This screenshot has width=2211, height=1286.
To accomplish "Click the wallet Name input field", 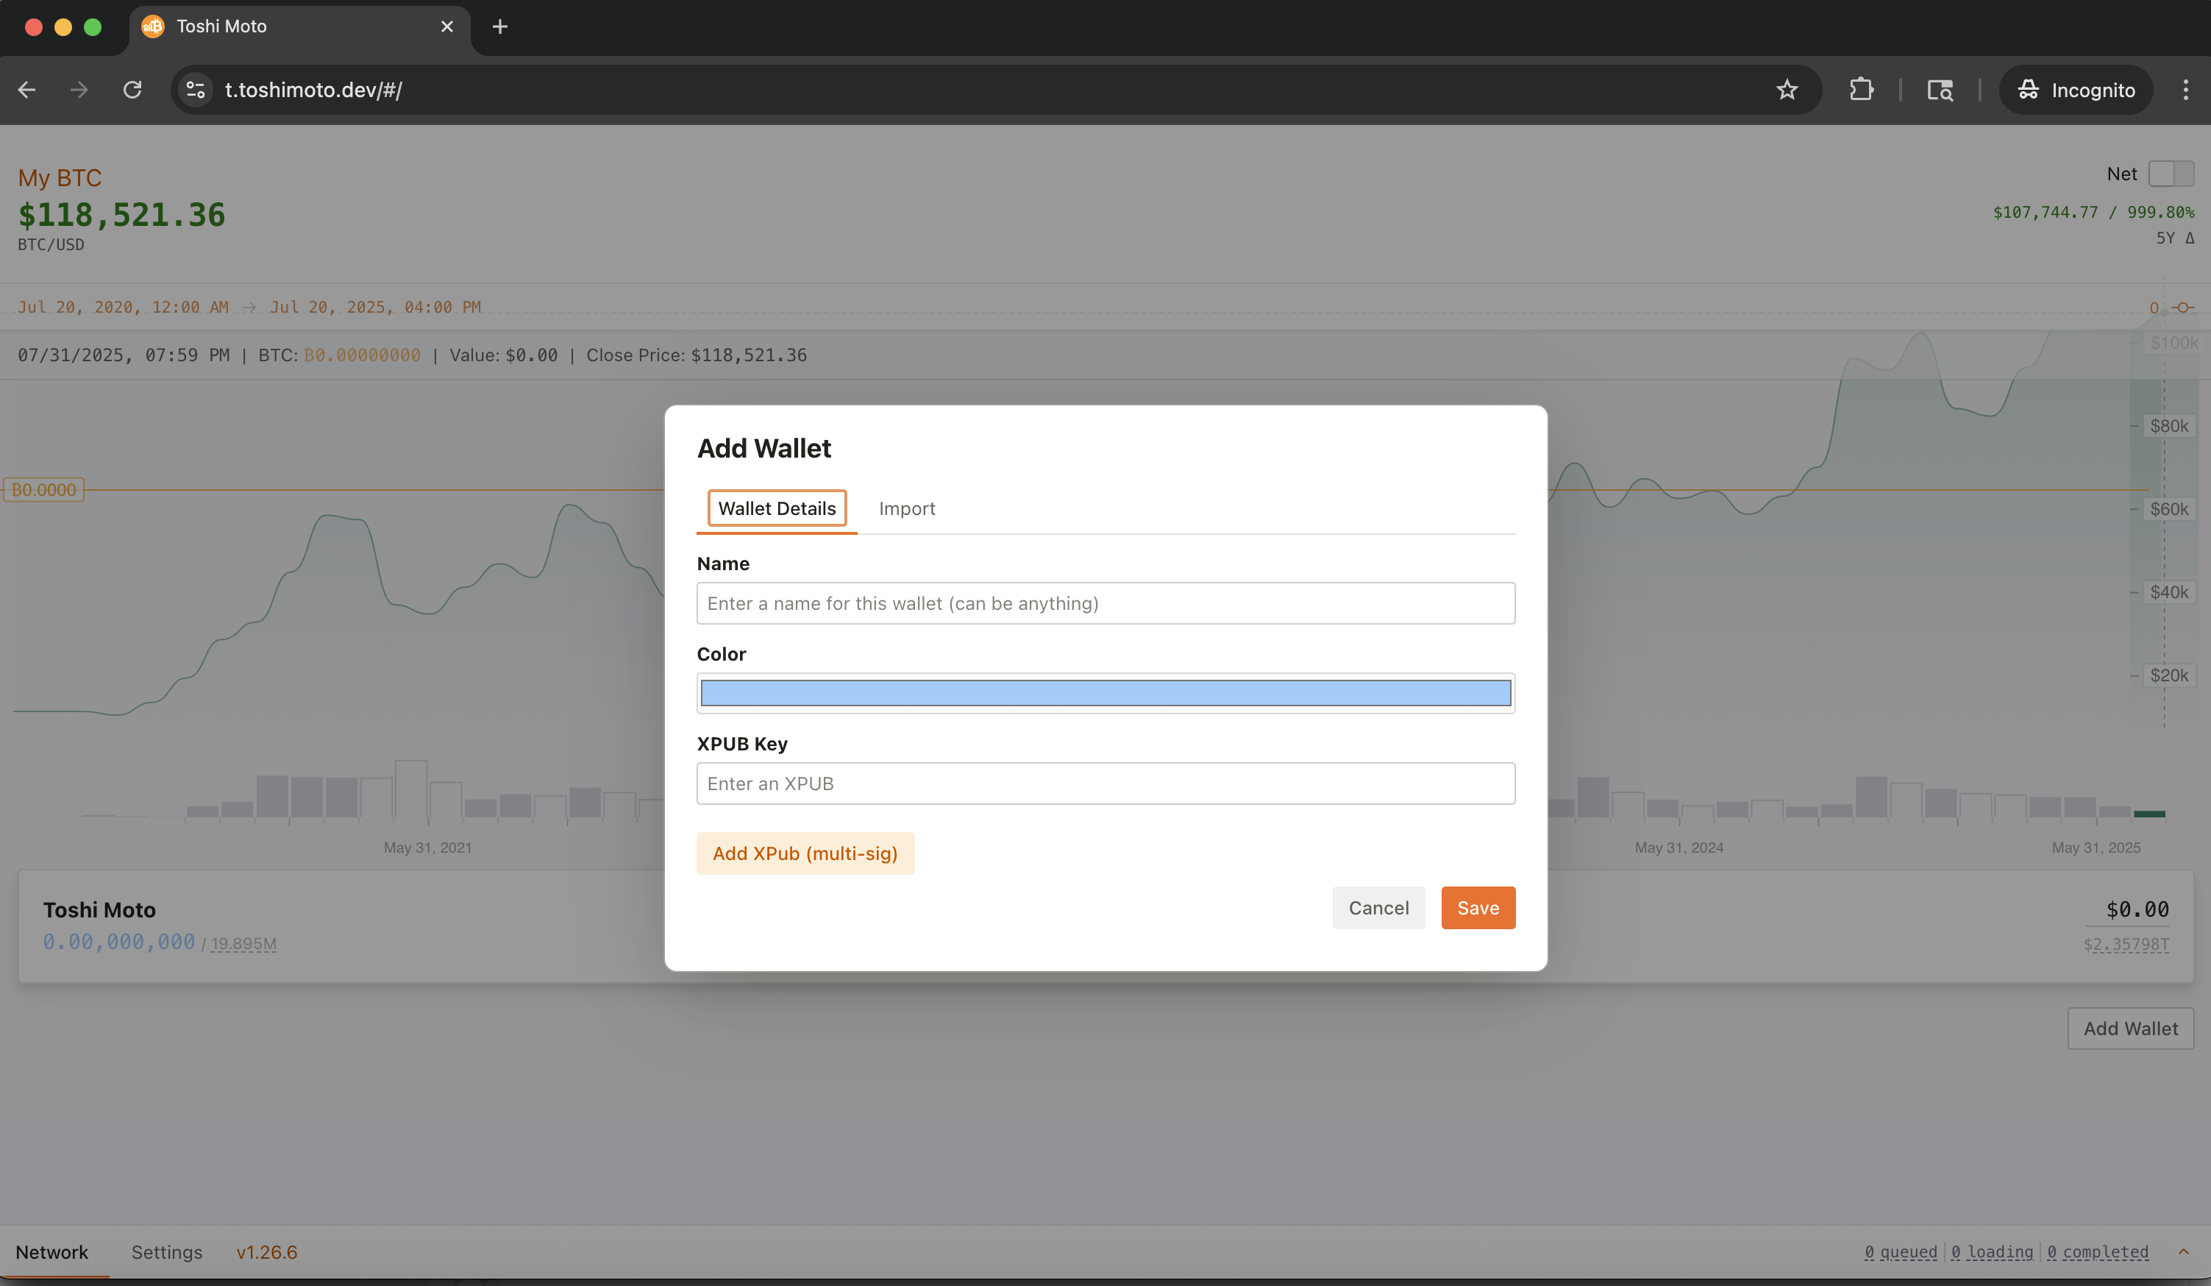I will point(1105,603).
